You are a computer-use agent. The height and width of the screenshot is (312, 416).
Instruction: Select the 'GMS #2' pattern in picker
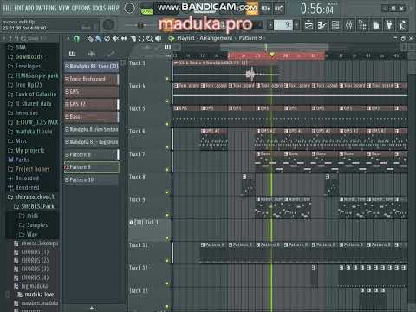pos(91,104)
